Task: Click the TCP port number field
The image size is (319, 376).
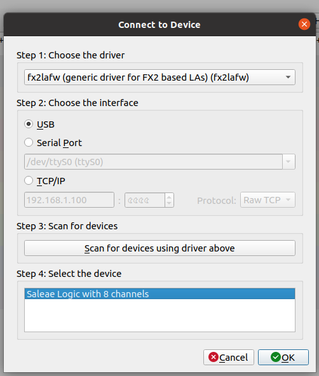Action: pos(145,200)
